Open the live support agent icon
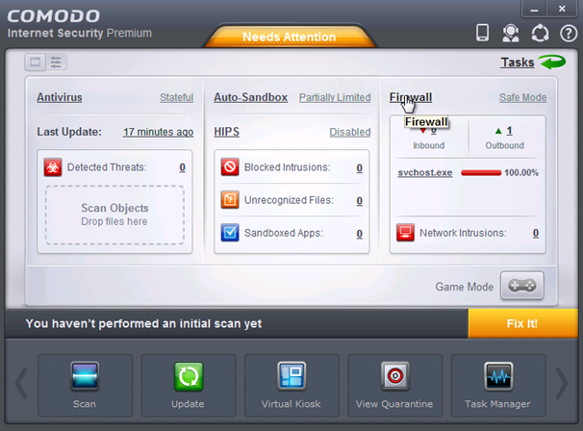The width and height of the screenshot is (583, 431). 511,33
